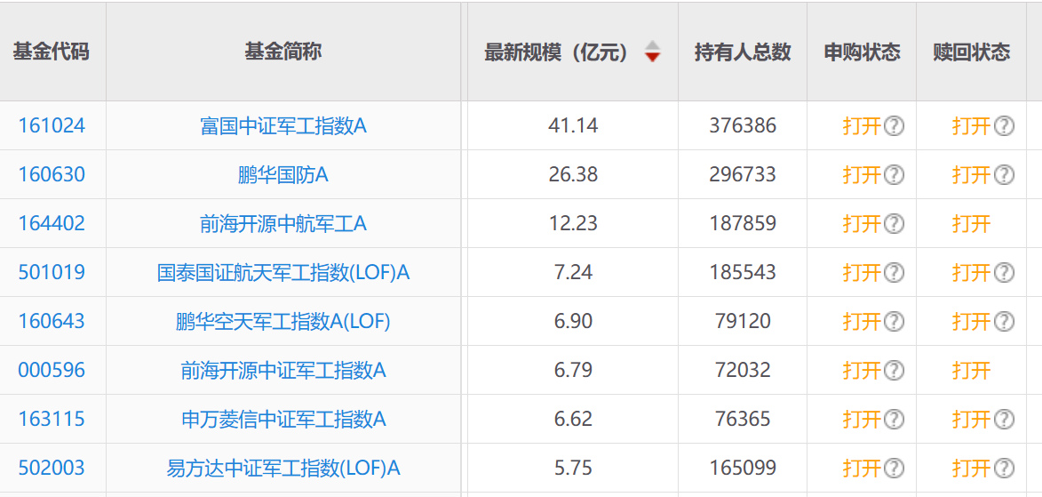The image size is (1042, 497).
Task: Click help icon in 163115 purchase status cell
Action: pos(895,419)
